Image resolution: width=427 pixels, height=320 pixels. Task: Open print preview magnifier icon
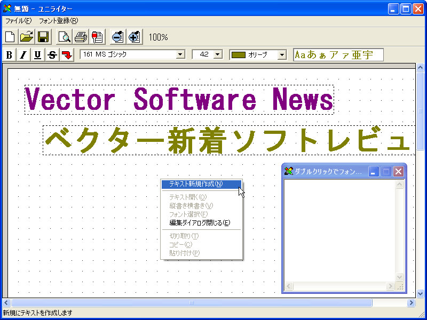tap(64, 37)
